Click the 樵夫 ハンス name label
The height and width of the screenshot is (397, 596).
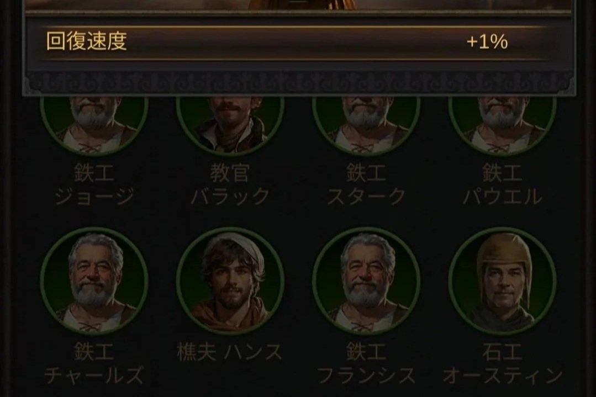tap(230, 352)
